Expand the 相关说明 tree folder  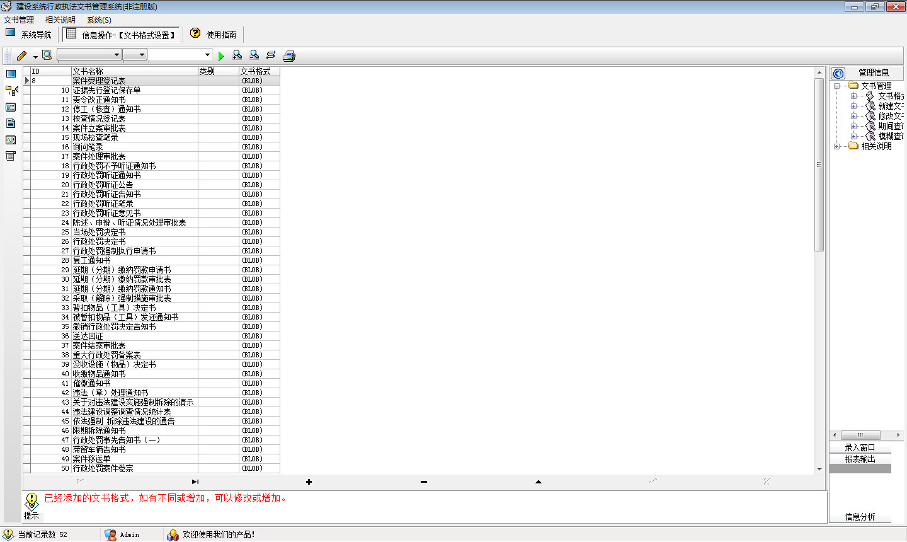click(x=837, y=146)
